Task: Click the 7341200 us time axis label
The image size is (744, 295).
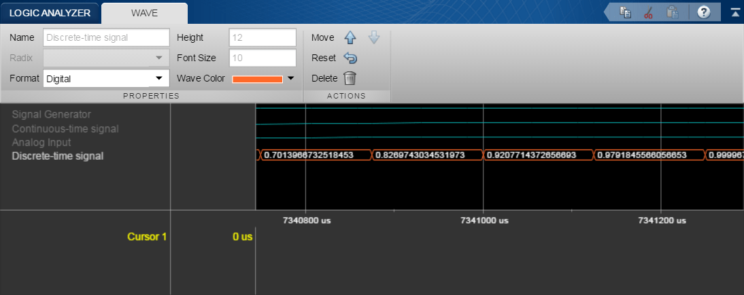Action: (662, 220)
